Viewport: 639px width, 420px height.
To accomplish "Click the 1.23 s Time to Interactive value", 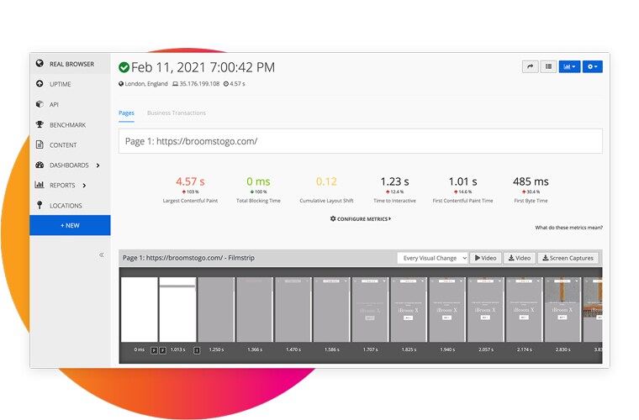I will [x=394, y=181].
